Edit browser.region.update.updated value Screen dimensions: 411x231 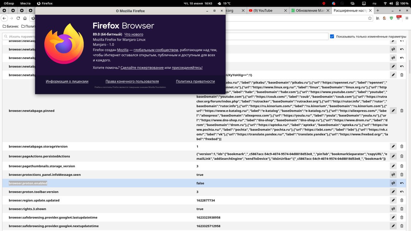(393, 200)
